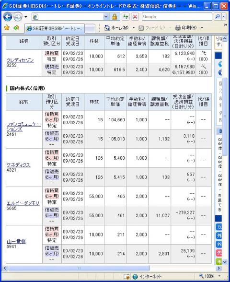230x282 pixels.
Task: Click the green Refresh arrows icon
Action: point(126,17)
